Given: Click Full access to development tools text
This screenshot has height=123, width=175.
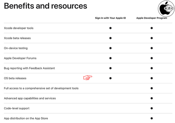Looking at the screenshot, I should tap(41, 88).
